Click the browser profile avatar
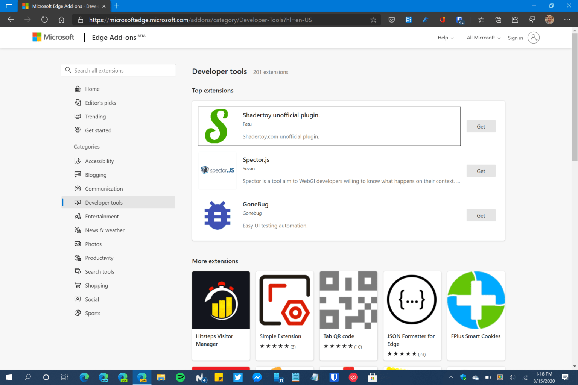The width and height of the screenshot is (578, 385). pyautogui.click(x=549, y=20)
